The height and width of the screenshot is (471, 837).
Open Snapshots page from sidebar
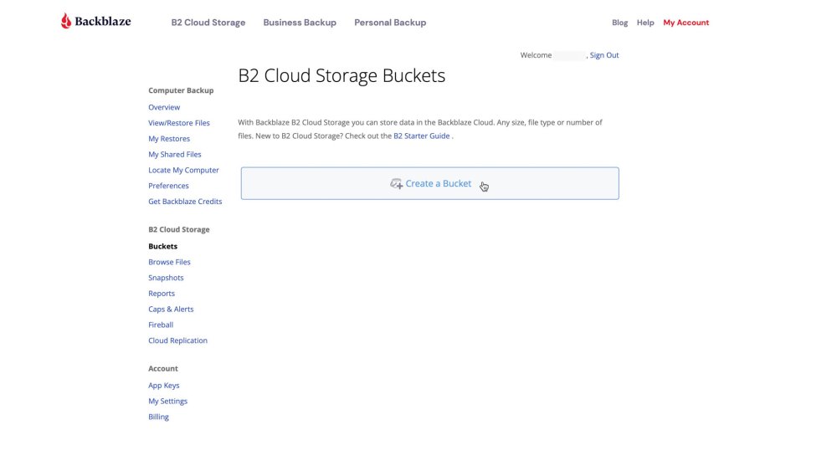(166, 278)
